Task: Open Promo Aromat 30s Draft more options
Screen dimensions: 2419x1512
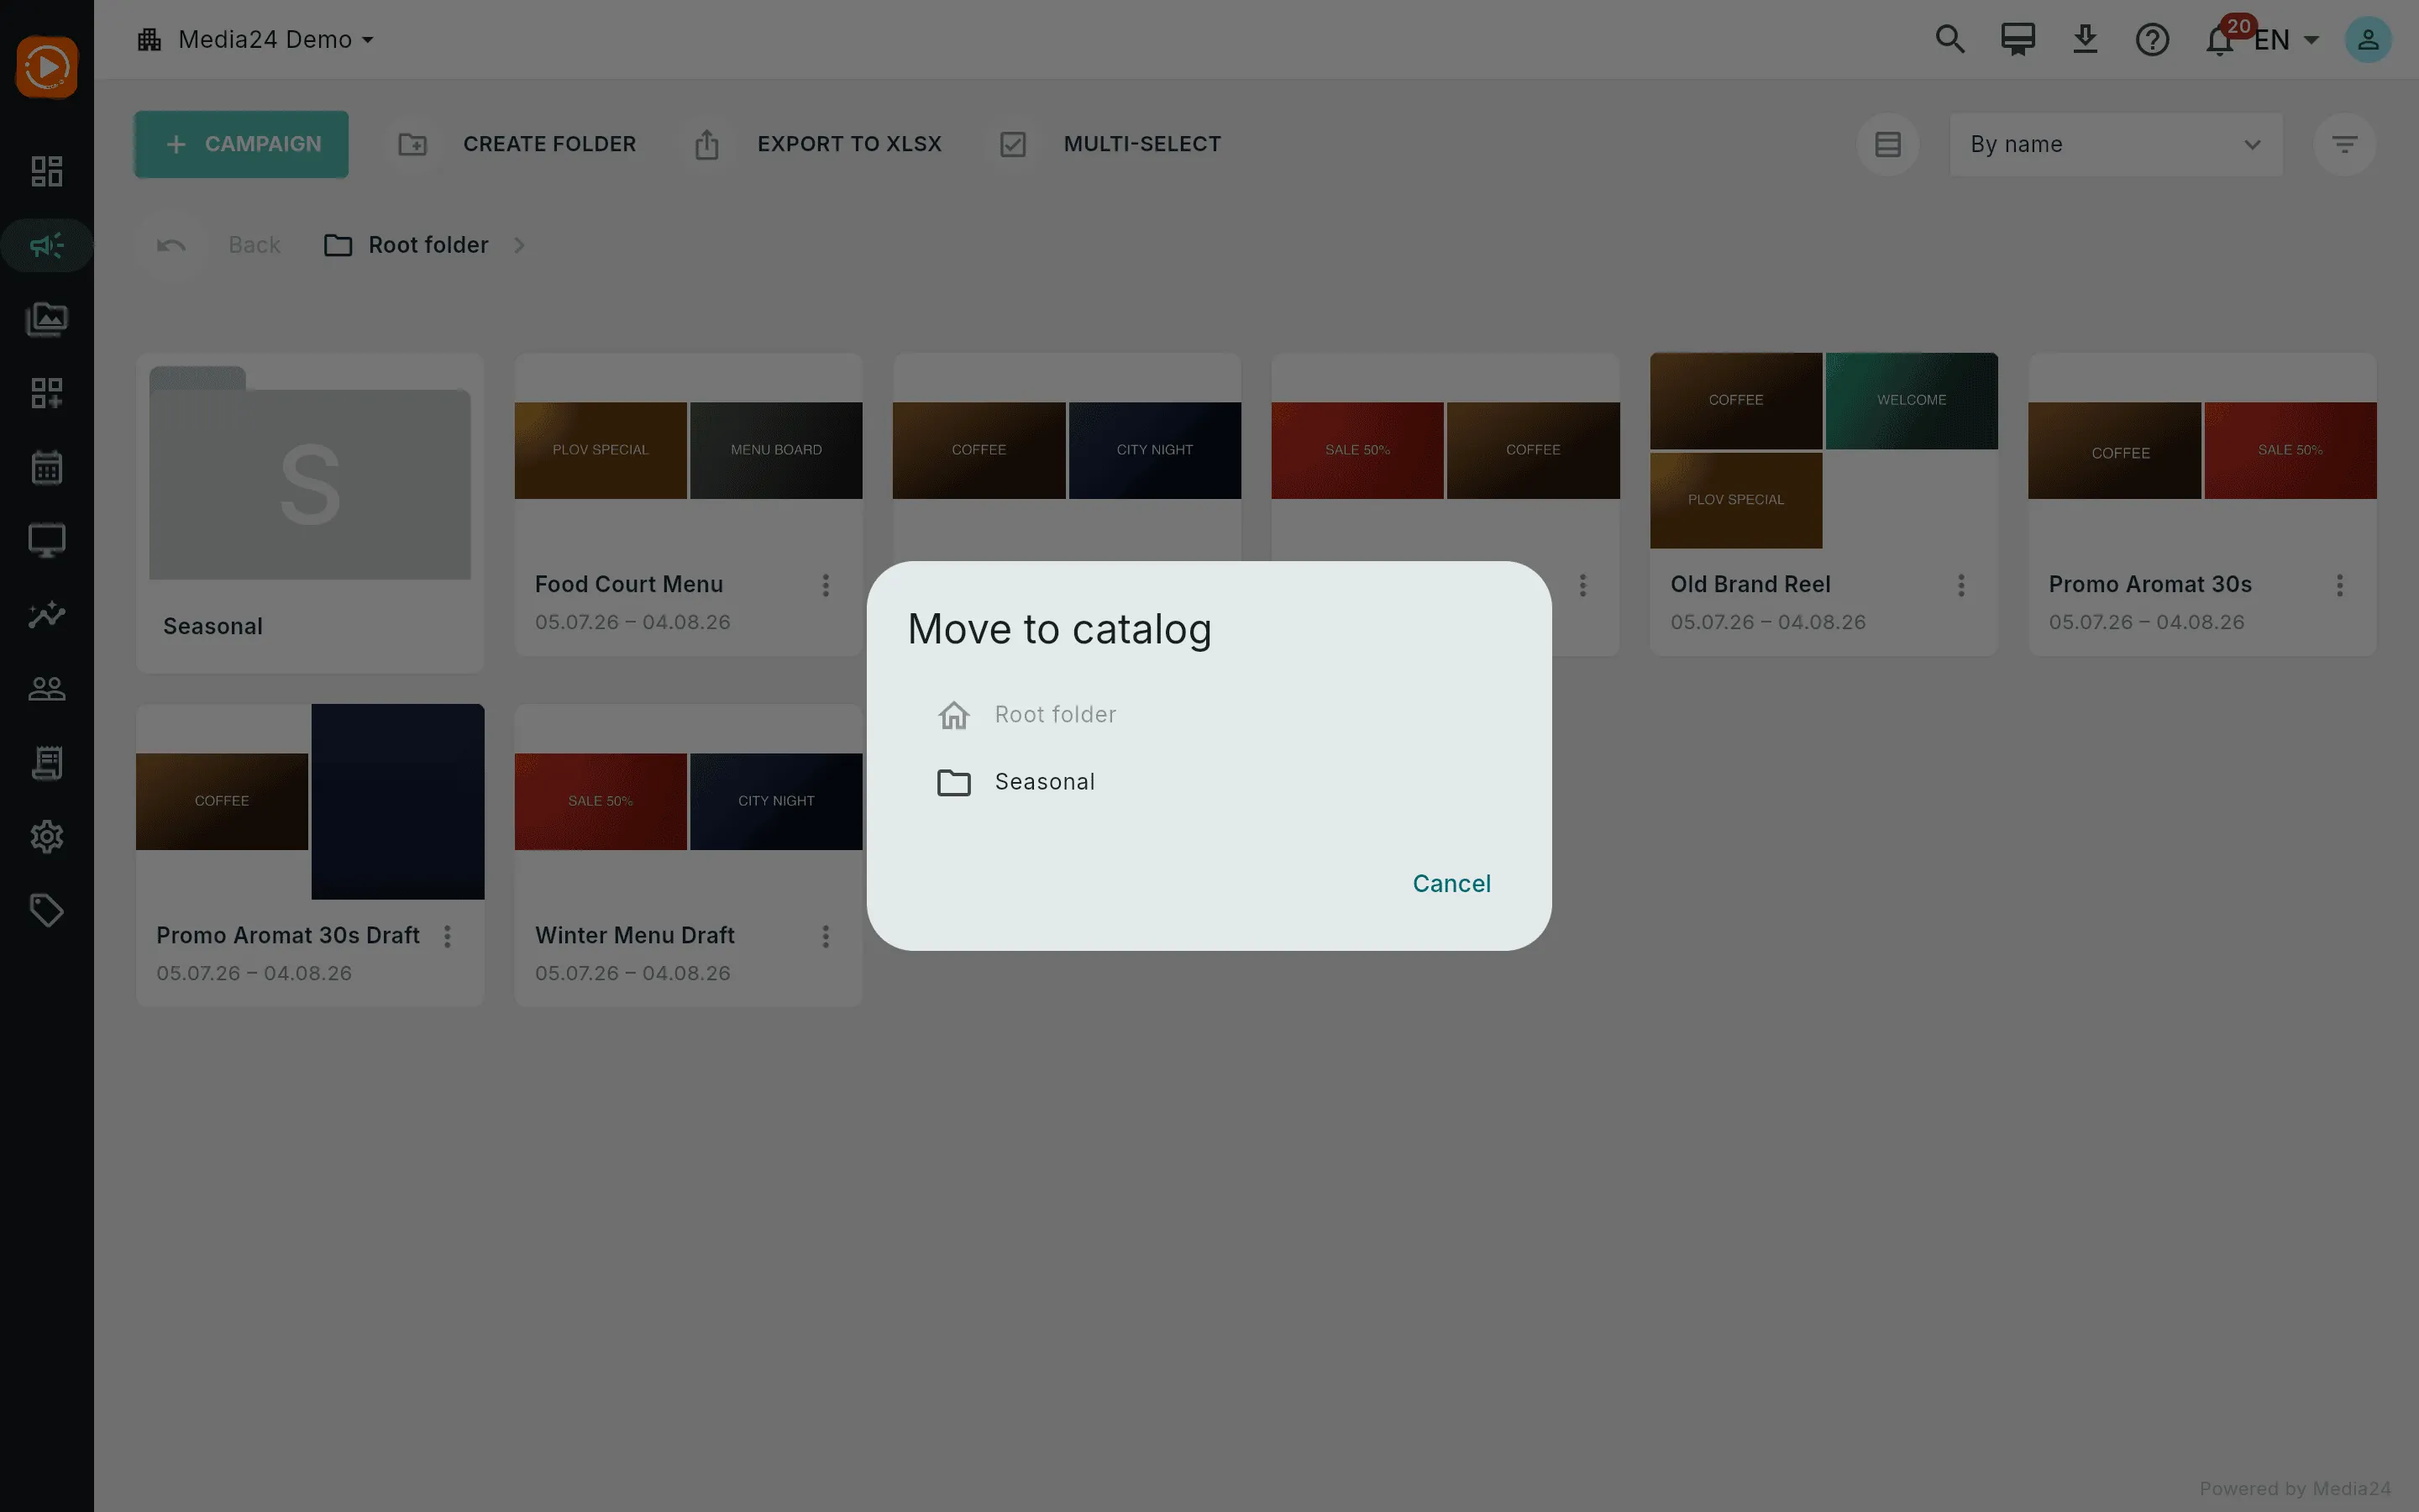Action: 448,936
